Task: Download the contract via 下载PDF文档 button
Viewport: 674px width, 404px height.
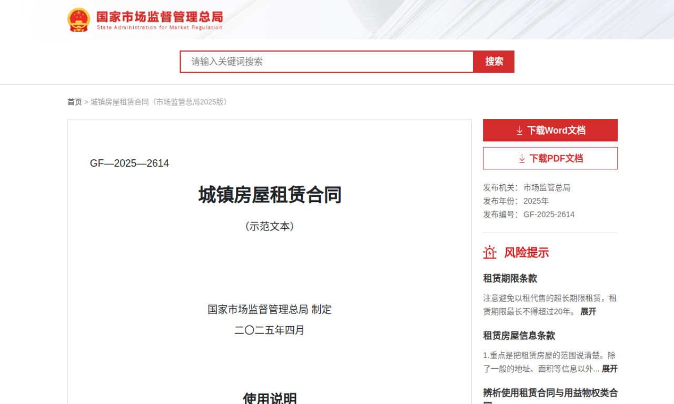Action: (x=550, y=158)
